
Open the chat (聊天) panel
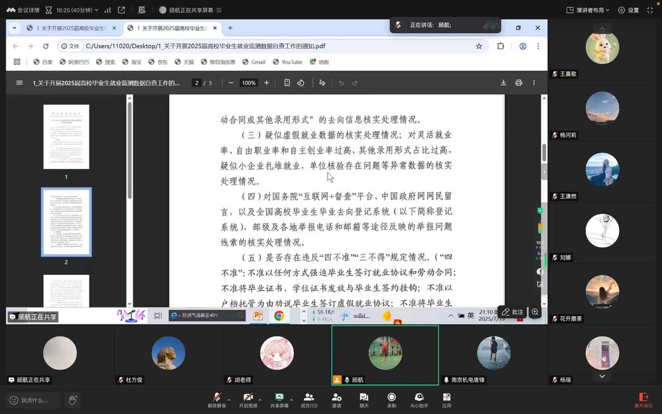[363, 399]
